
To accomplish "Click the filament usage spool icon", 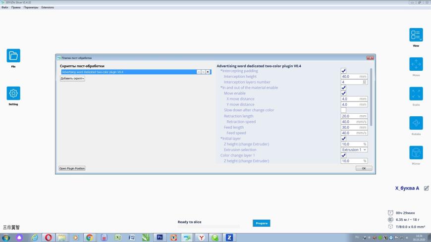I will (x=390, y=219).
